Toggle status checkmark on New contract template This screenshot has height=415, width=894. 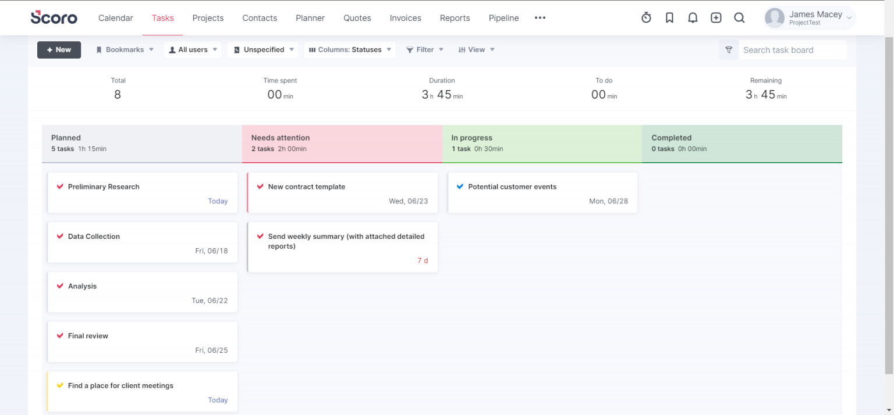(x=260, y=187)
